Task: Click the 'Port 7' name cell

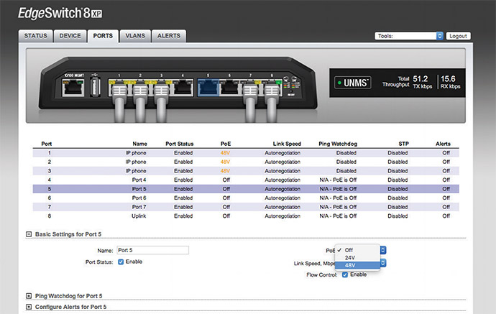Action: pos(139,207)
